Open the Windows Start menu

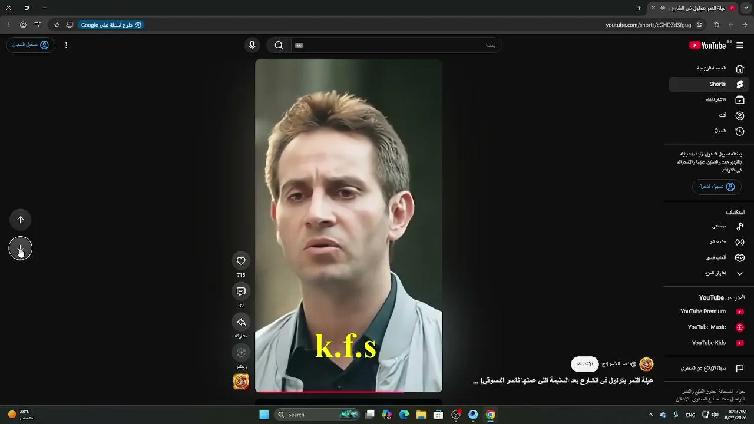(264, 415)
